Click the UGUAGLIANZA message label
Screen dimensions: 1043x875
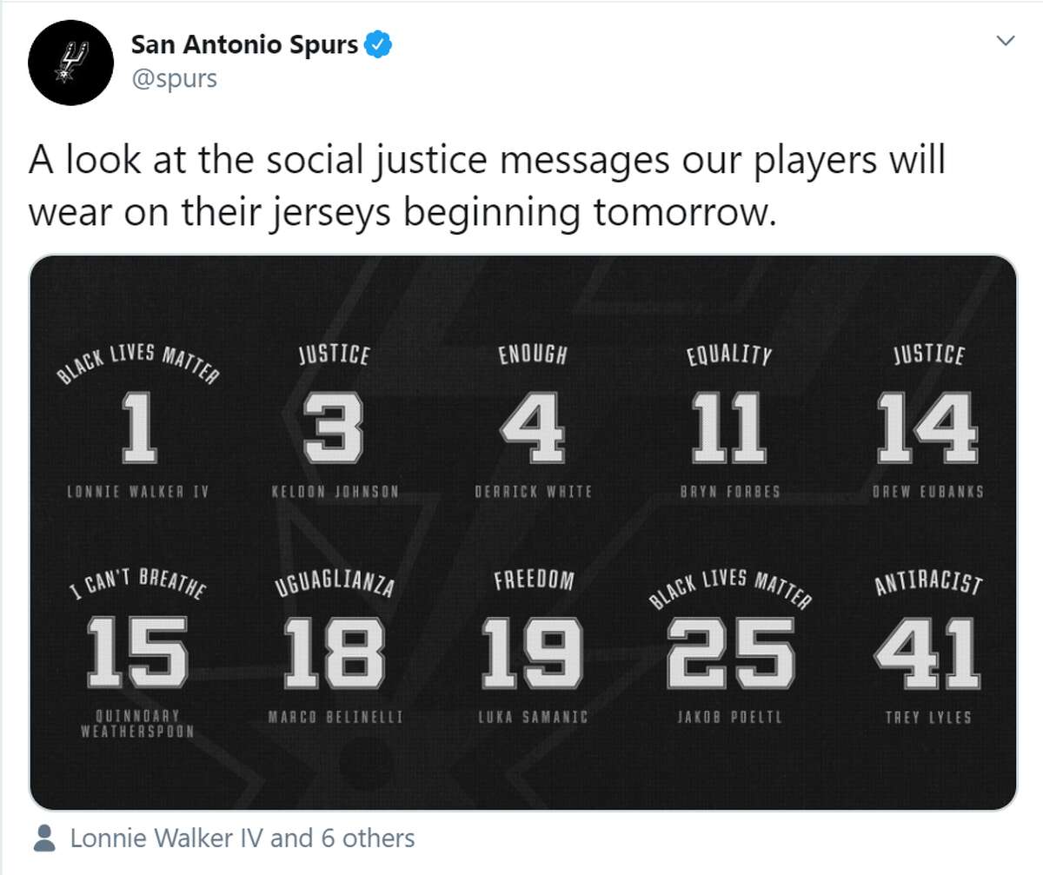coord(335,580)
